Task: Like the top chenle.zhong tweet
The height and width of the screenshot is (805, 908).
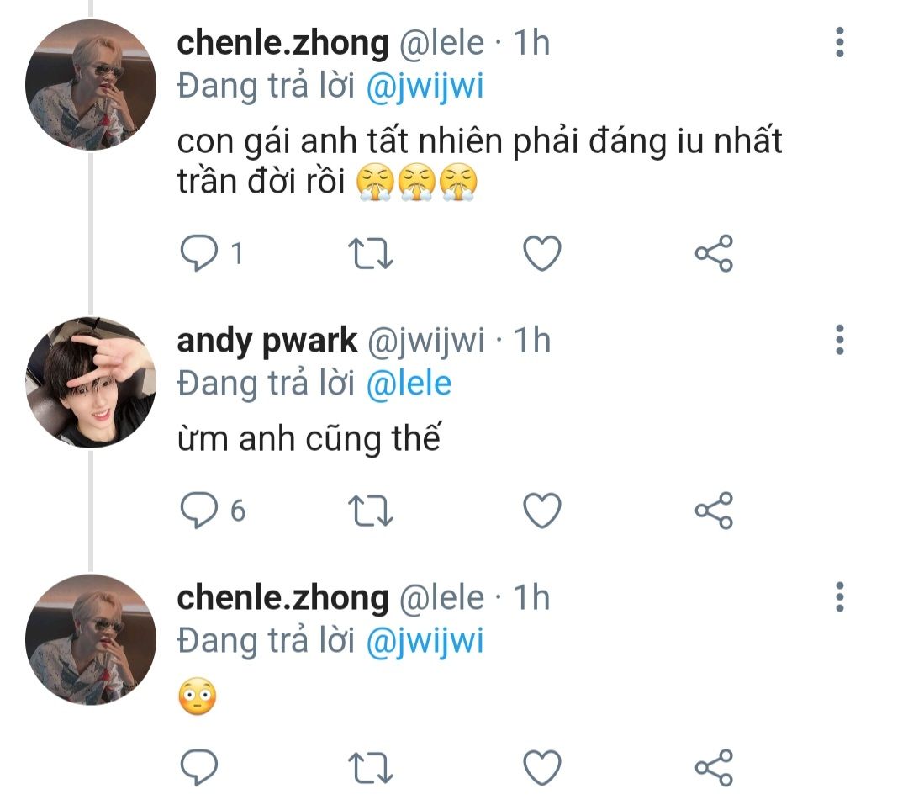Action: (x=542, y=253)
